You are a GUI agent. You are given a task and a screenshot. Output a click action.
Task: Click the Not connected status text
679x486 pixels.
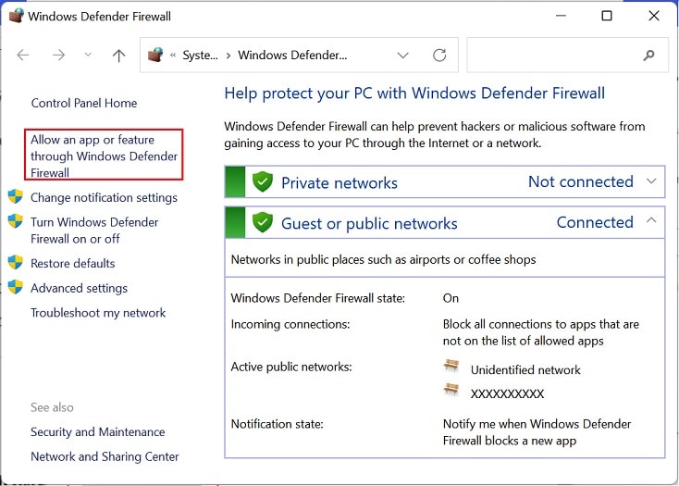click(581, 181)
